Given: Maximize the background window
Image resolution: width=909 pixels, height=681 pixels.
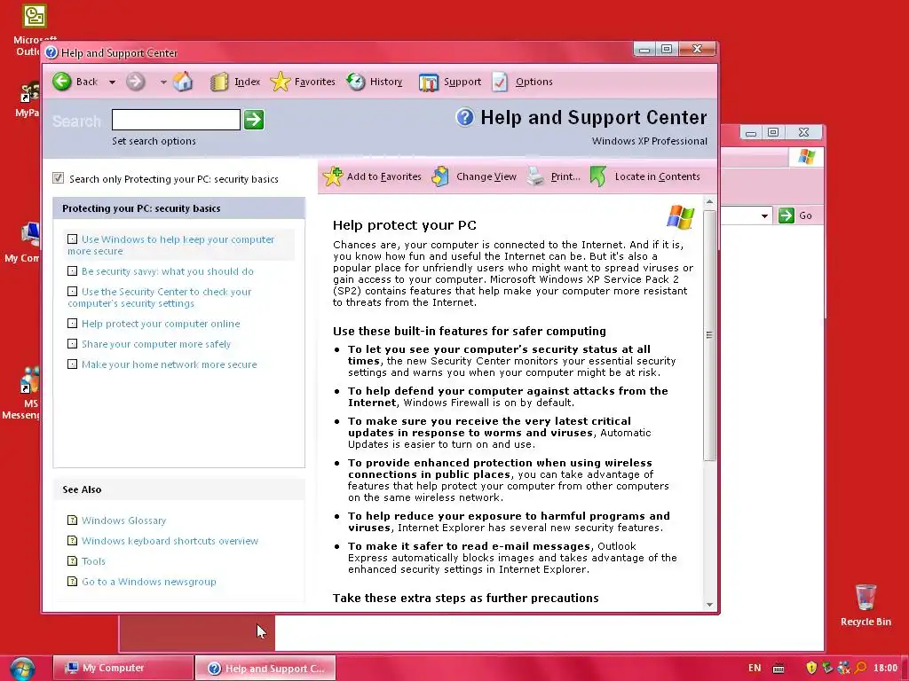Looking at the screenshot, I should pyautogui.click(x=773, y=133).
